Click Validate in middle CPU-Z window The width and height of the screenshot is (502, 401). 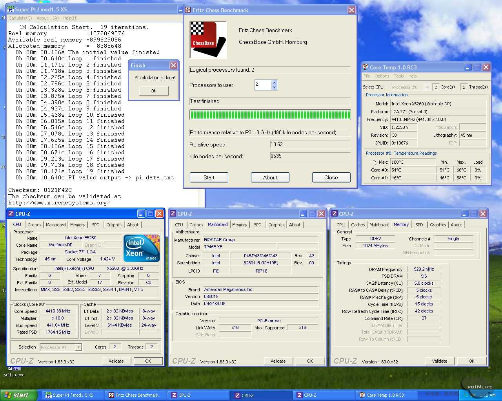[278, 361]
